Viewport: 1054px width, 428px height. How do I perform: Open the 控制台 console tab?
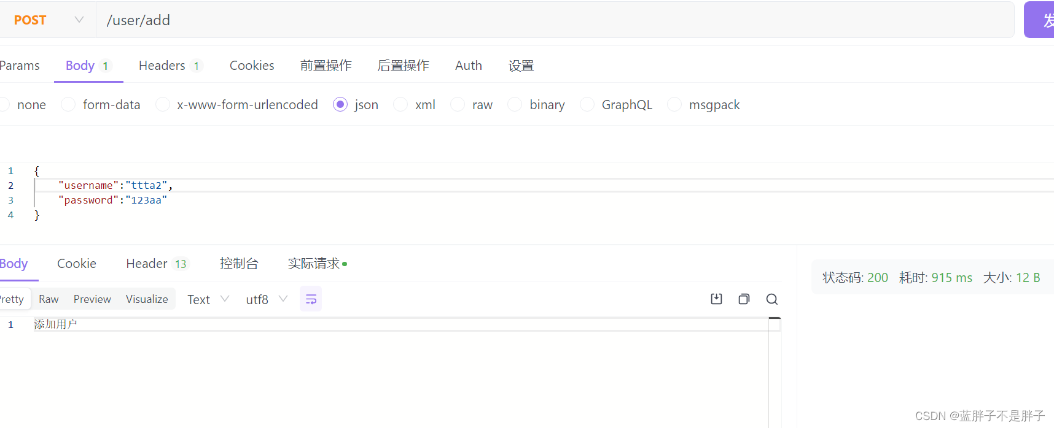(x=239, y=264)
